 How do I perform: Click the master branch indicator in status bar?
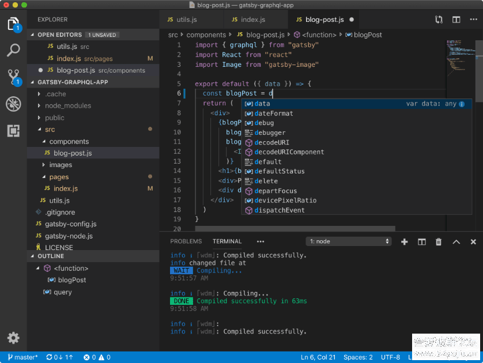[22, 357]
